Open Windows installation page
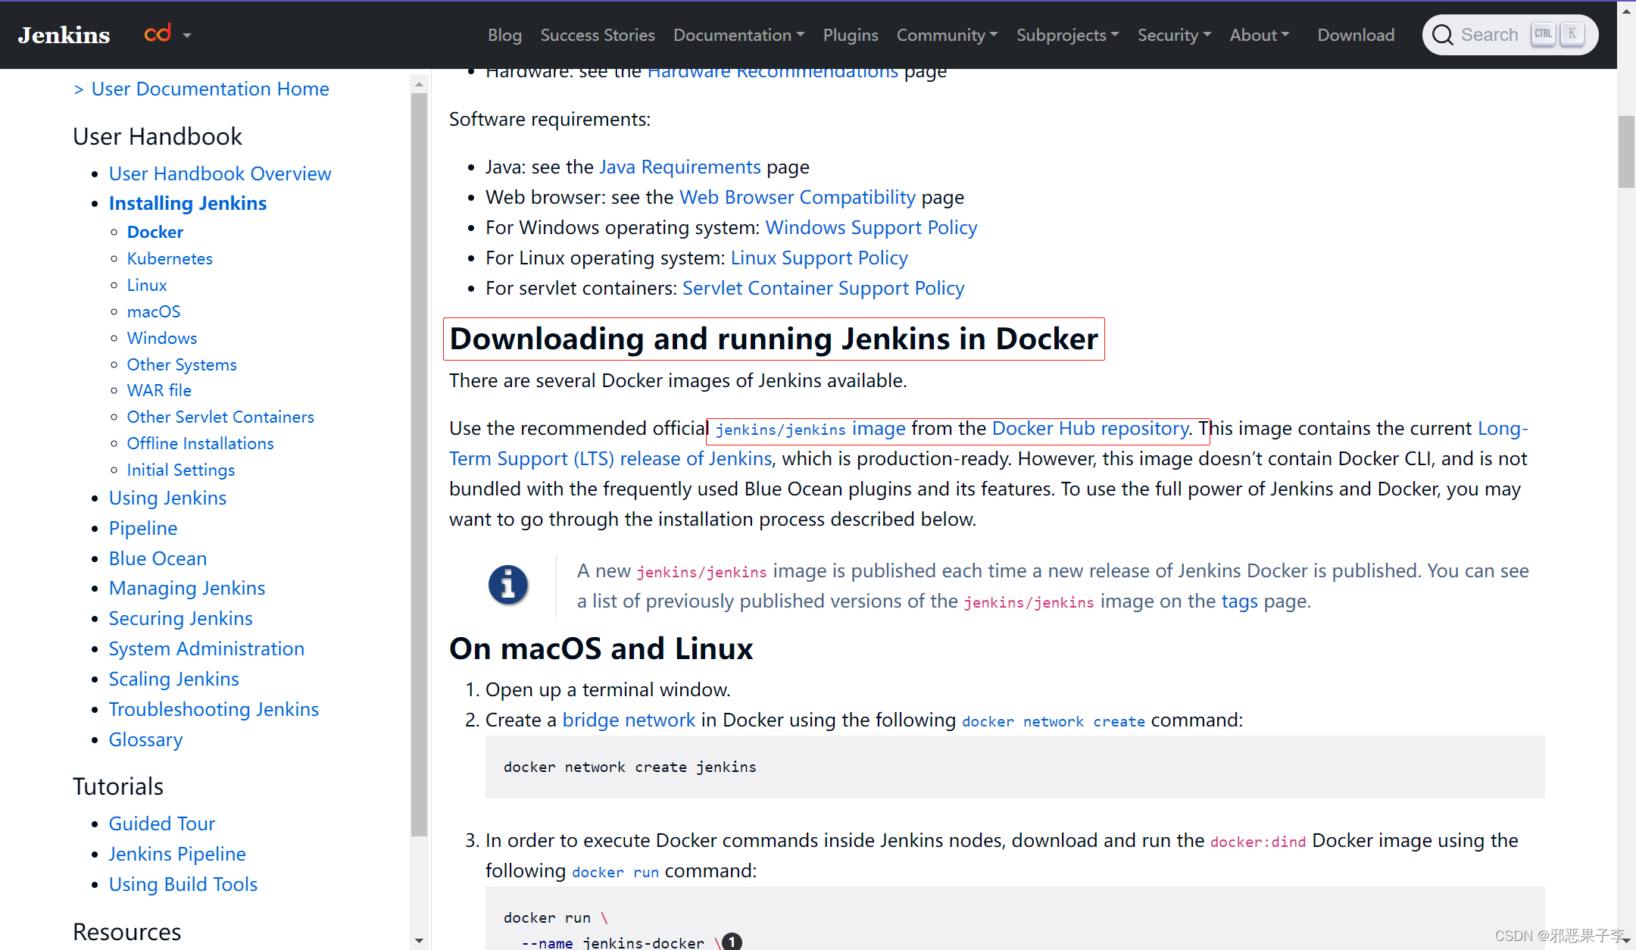The image size is (1636, 950). coord(162,338)
